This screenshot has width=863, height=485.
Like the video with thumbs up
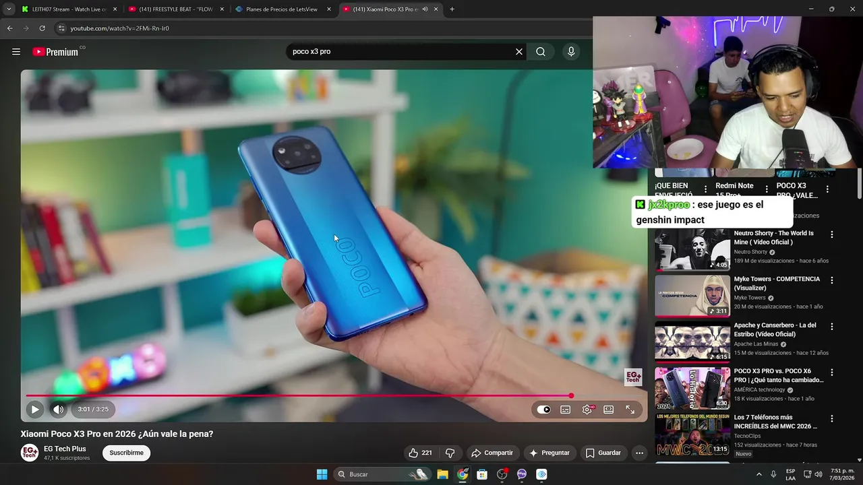coord(420,453)
